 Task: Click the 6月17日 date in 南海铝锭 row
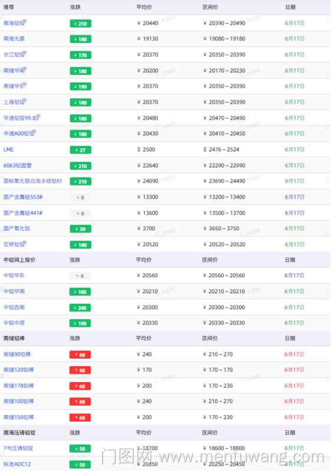(x=294, y=23)
